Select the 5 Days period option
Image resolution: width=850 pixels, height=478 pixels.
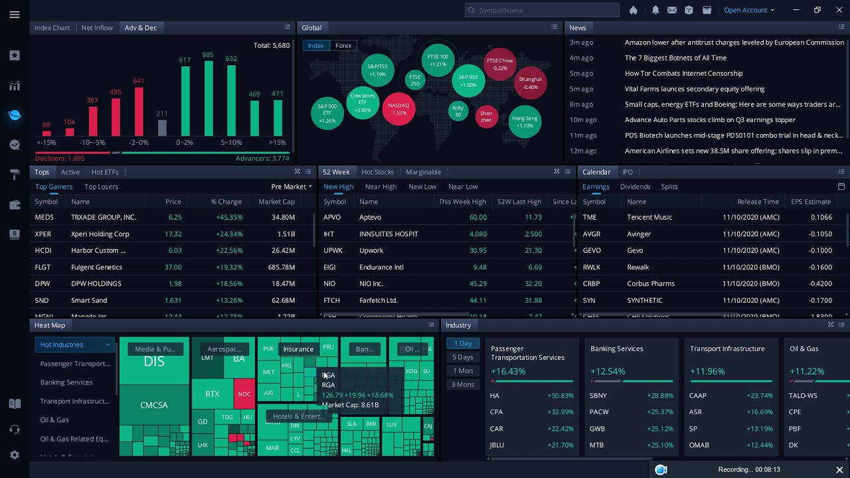(463, 357)
